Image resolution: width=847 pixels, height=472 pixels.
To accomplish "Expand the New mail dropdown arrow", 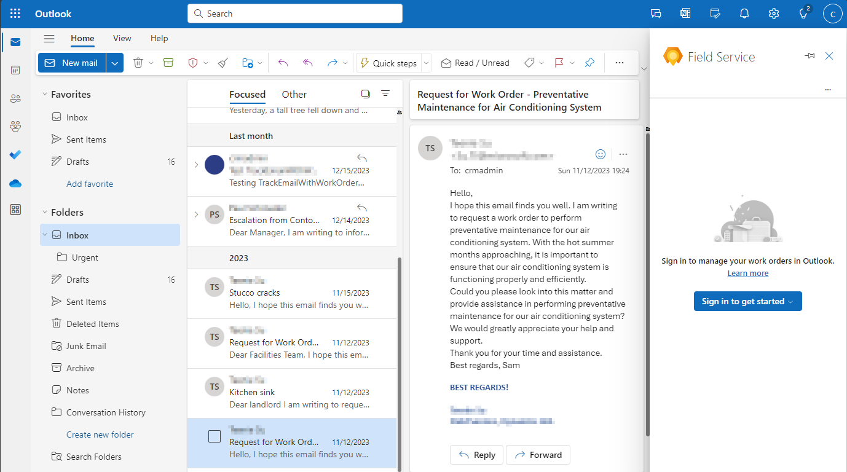I will [x=114, y=62].
